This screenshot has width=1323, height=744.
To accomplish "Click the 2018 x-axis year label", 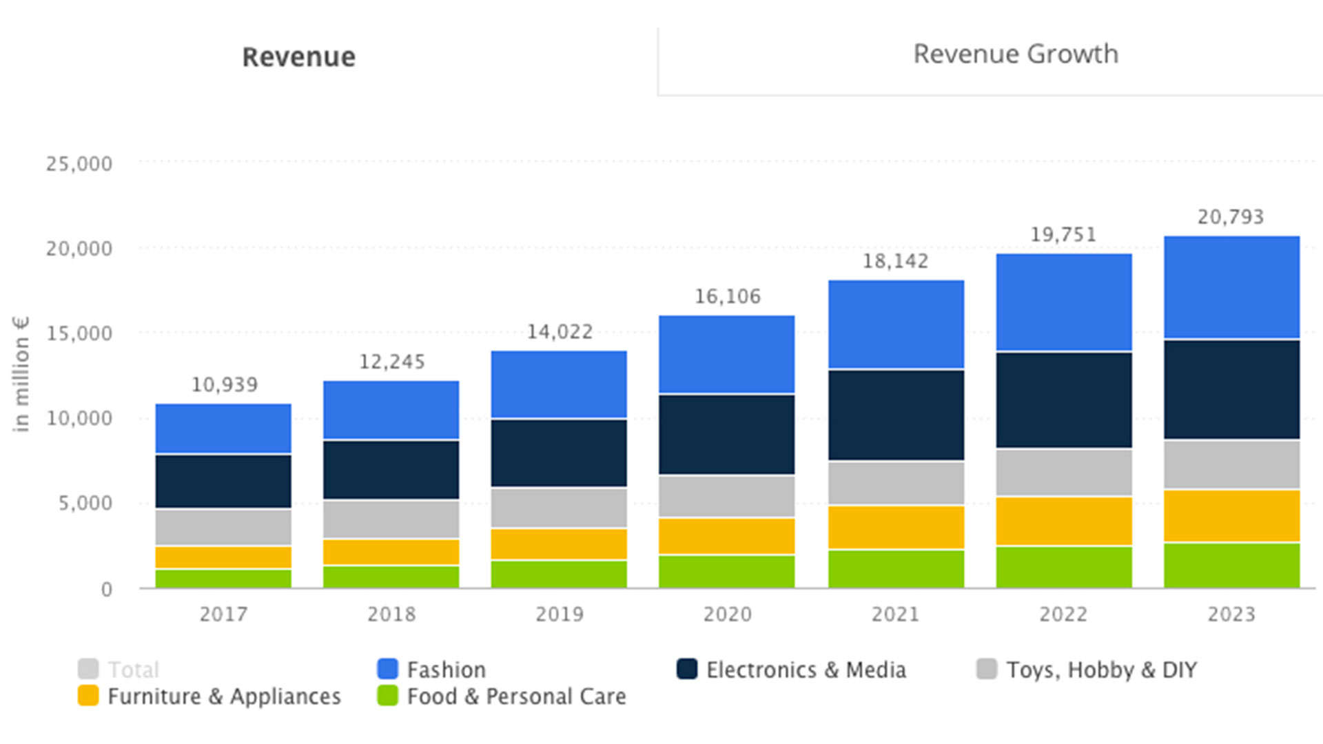I will pos(391,614).
